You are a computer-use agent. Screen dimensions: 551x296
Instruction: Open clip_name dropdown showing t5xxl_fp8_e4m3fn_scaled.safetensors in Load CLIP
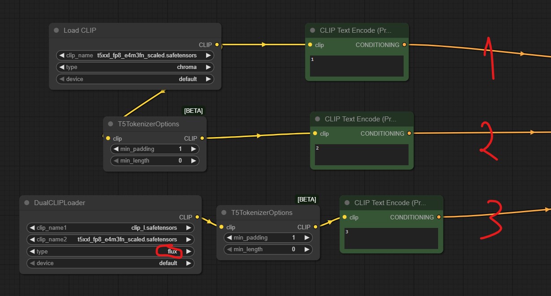point(135,56)
